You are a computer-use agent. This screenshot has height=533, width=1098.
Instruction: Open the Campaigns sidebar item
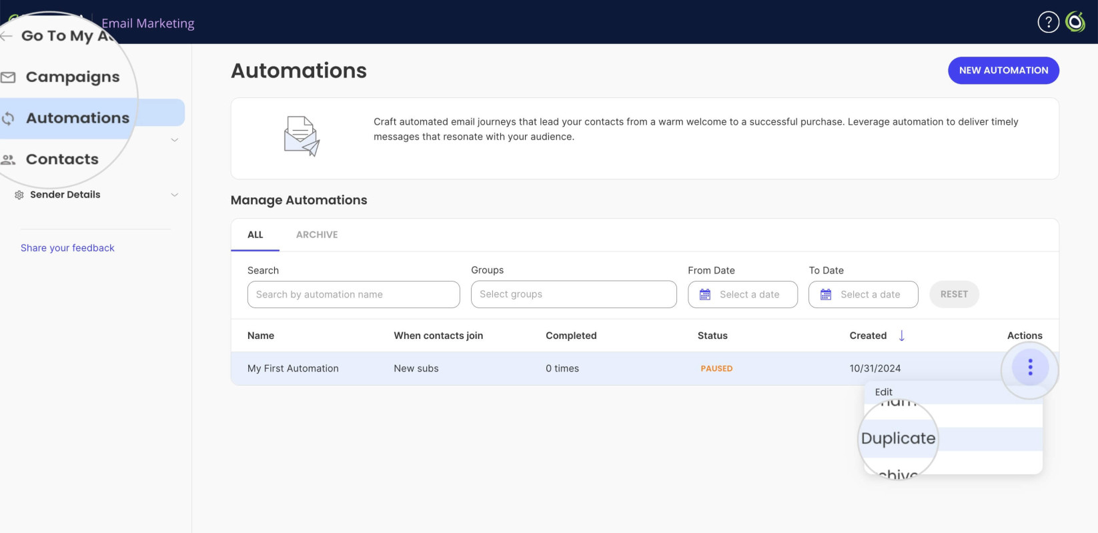coord(72,77)
